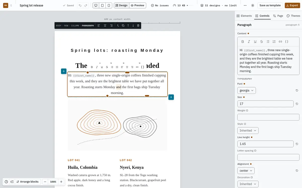The height and width of the screenshot is (188, 302).
Task: Align block right in the breadcrumb toolbar
Action: [x=111, y=26]
